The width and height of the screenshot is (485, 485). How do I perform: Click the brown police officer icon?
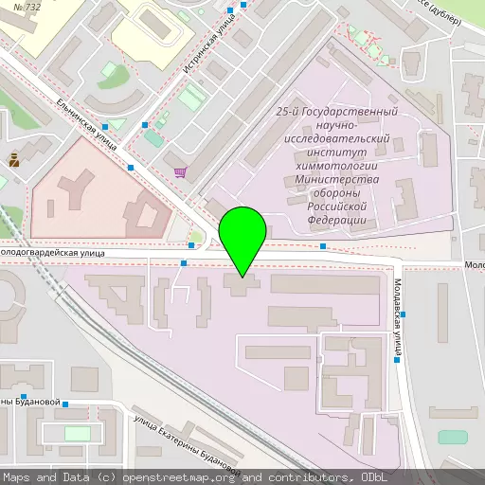click(x=14, y=159)
